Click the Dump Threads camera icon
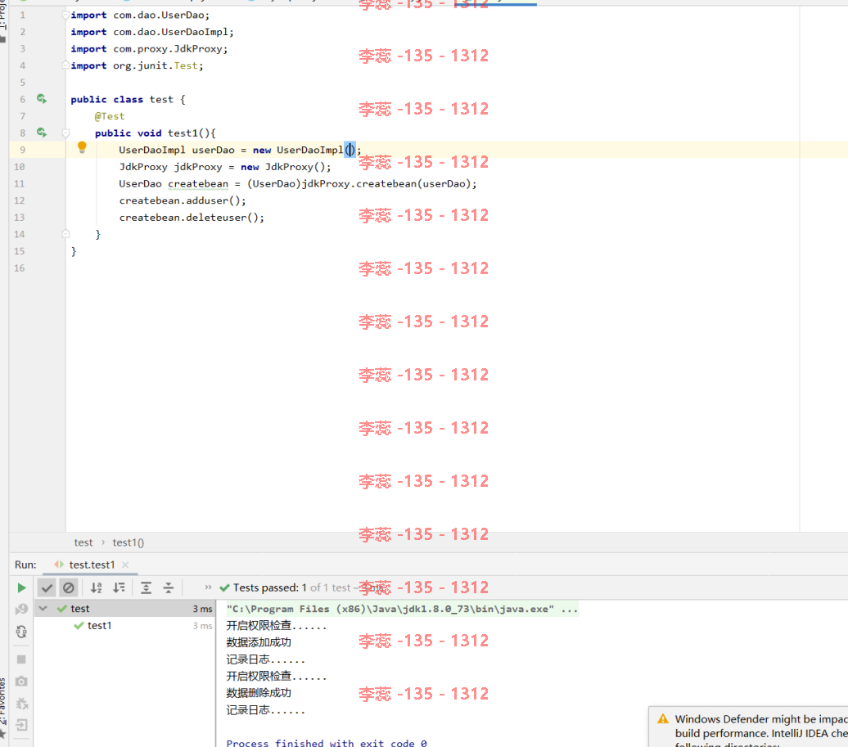 [21, 681]
